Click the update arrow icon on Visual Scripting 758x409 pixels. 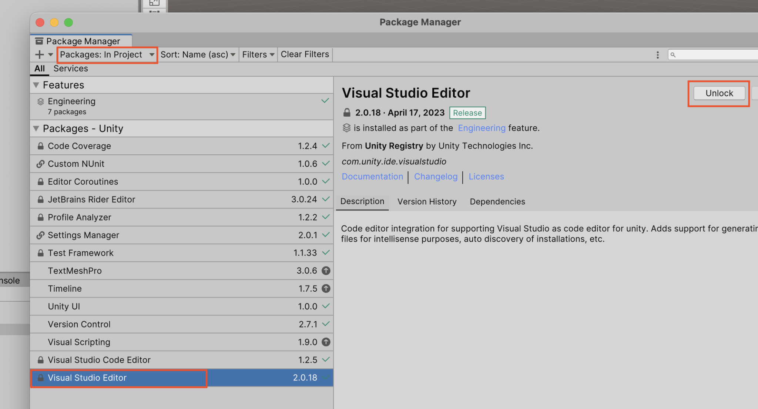click(x=325, y=342)
